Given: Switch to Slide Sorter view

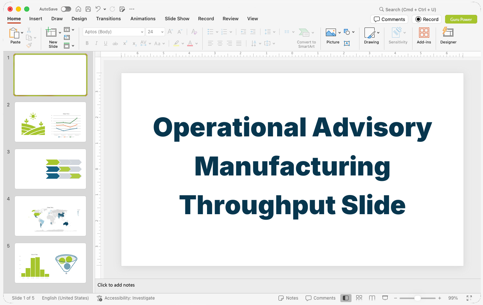Looking at the screenshot, I should (359, 298).
